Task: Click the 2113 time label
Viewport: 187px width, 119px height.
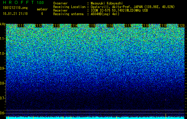Action: pyautogui.click(x=56, y=26)
